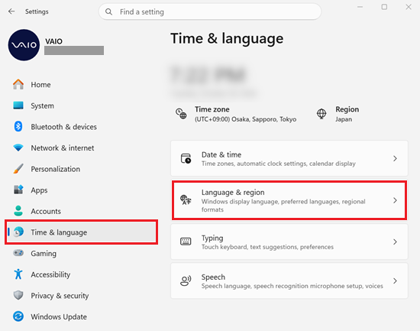Click the Time & language page heading
420x331 pixels.
click(227, 38)
